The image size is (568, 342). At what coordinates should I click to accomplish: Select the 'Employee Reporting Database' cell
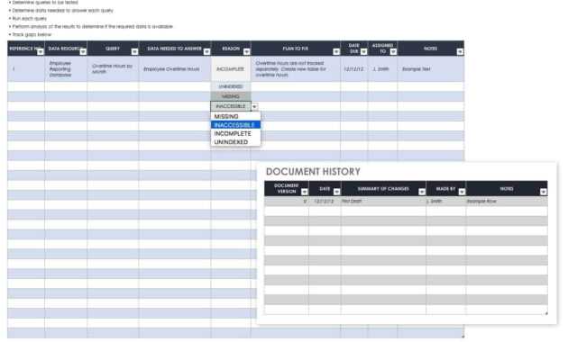(x=66, y=69)
